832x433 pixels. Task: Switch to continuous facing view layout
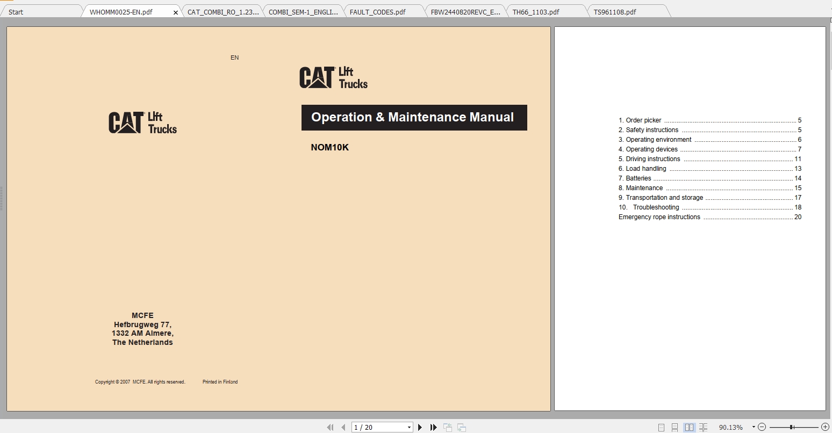coord(703,428)
